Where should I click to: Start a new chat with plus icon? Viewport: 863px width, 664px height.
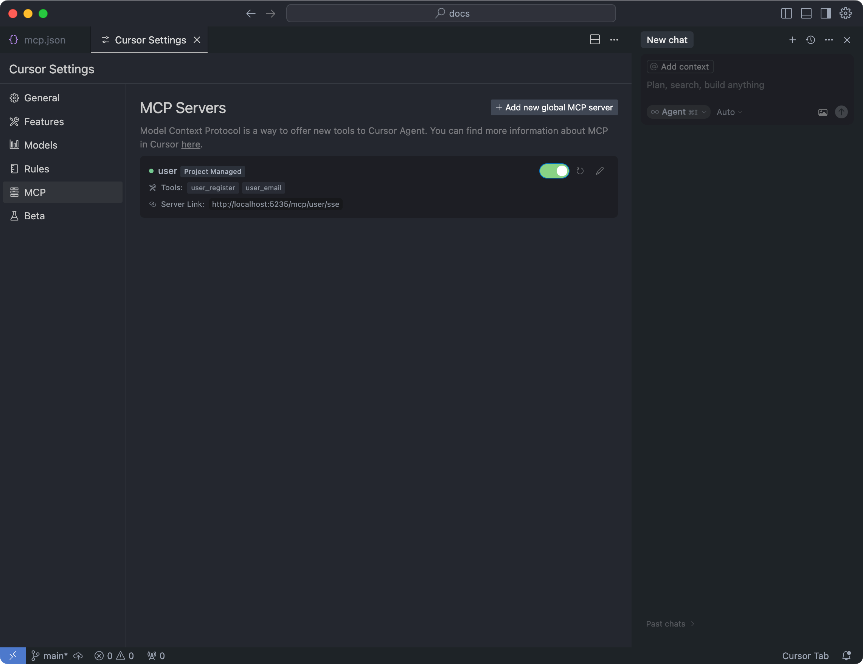[792, 40]
